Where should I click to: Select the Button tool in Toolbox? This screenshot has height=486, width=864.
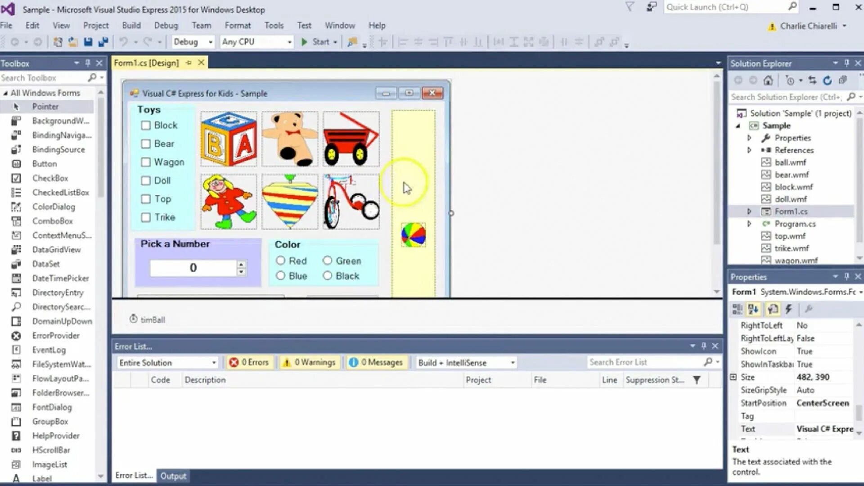point(45,164)
